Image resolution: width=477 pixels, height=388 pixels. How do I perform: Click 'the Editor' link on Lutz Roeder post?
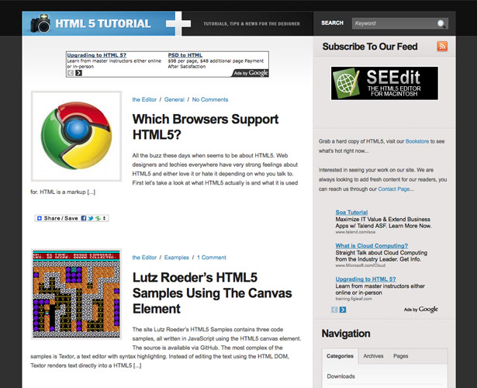[144, 258]
